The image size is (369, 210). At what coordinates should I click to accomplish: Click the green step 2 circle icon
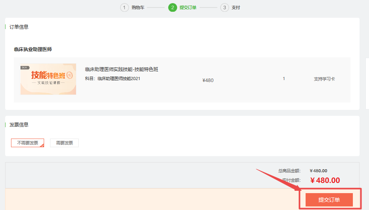172,7
